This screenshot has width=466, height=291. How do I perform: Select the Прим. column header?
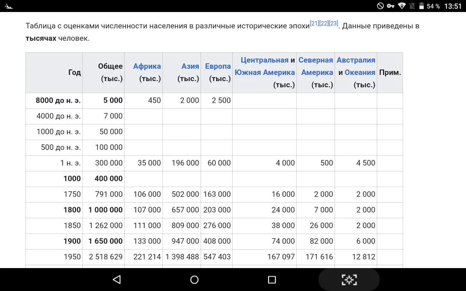click(x=390, y=73)
